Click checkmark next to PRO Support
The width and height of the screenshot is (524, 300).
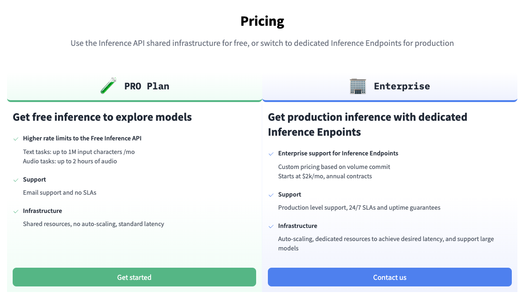[16, 180]
